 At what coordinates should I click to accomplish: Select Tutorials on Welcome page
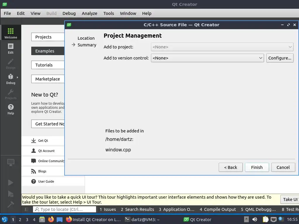(48, 65)
